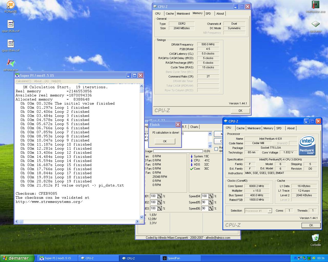Viewport: 328px width, 262px height.
Task: Open the Help(H) menu in Super PI
Action: 56,81
